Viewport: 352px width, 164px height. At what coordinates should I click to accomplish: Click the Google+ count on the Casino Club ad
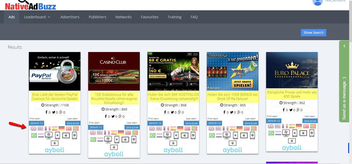pyautogui.click(x=121, y=117)
